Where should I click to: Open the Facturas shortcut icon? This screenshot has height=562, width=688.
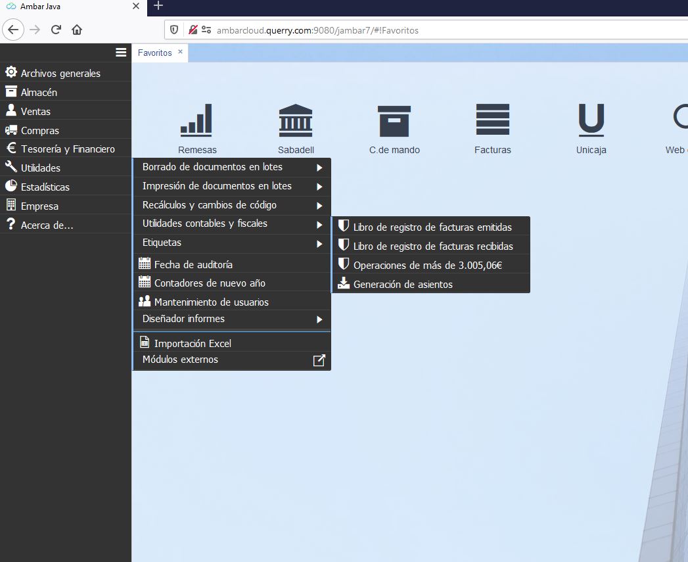(492, 121)
